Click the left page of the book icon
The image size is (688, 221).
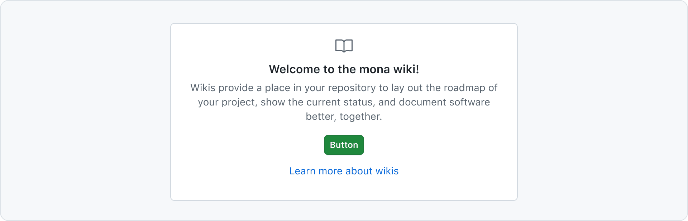pos(340,46)
